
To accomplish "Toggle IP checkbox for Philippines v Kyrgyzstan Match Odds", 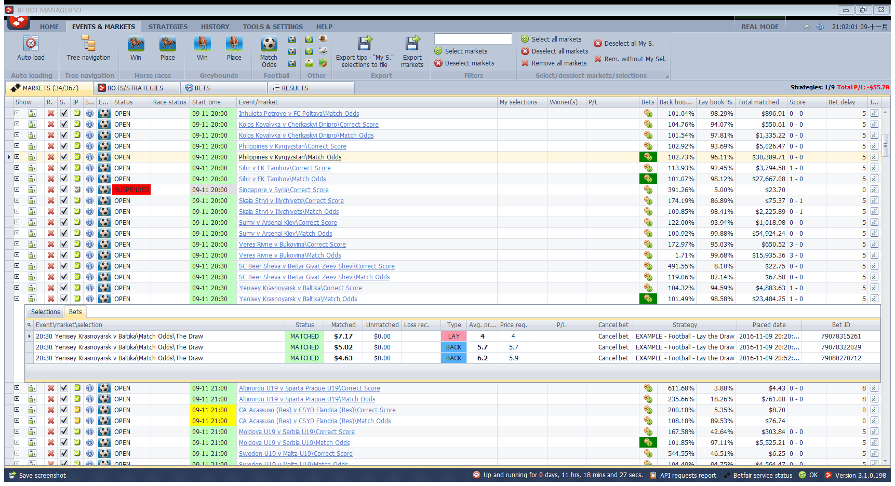I will (x=77, y=157).
